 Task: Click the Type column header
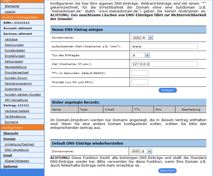tap(91, 110)
